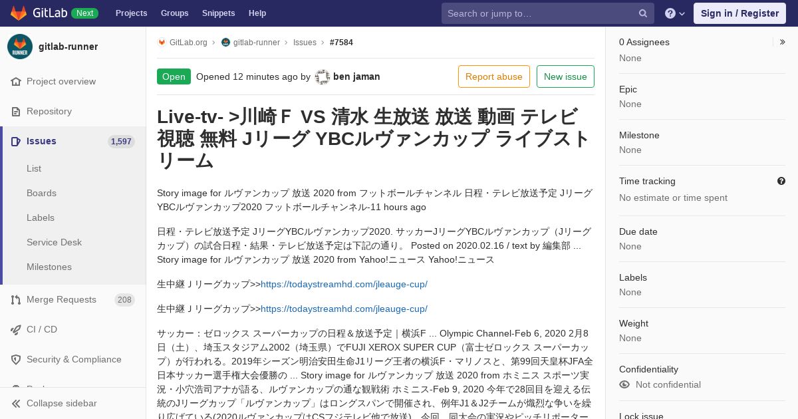Screen dimensions: 798x419
Task: Click the GitLab.org breadcrumb icon
Action: pos(162,42)
